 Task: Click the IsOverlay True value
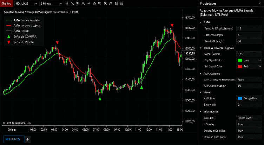[249, 124]
